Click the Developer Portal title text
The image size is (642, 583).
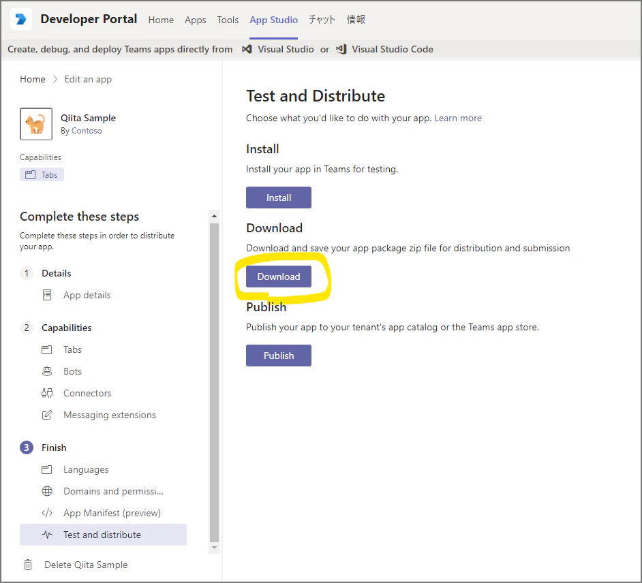(89, 19)
